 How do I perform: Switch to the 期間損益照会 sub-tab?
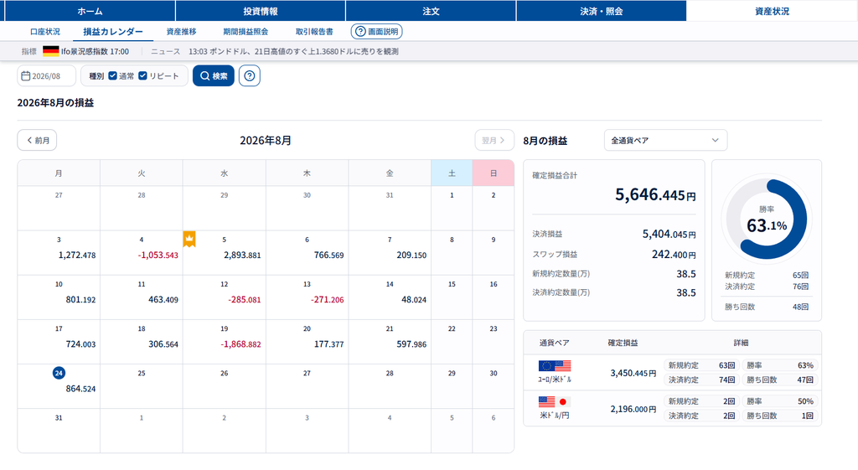pyautogui.click(x=246, y=32)
